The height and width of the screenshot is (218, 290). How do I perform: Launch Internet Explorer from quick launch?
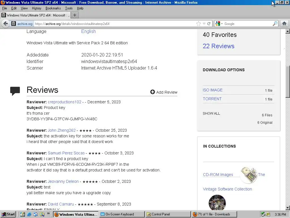point(29,214)
